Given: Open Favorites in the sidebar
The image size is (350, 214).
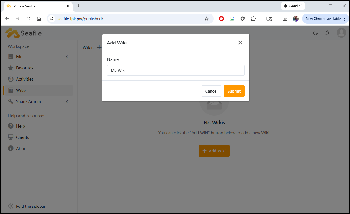Looking at the screenshot, I should coord(24,68).
